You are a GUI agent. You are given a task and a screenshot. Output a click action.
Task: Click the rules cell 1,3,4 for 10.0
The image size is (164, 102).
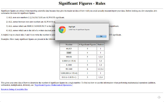100,77
